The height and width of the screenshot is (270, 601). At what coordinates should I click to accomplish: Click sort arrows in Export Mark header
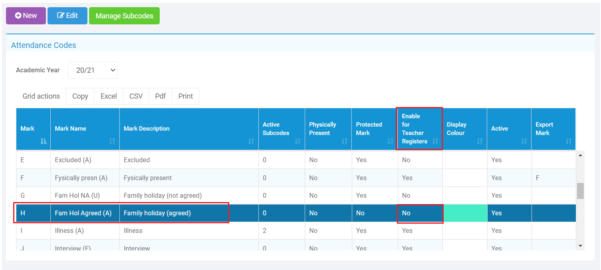click(x=569, y=141)
